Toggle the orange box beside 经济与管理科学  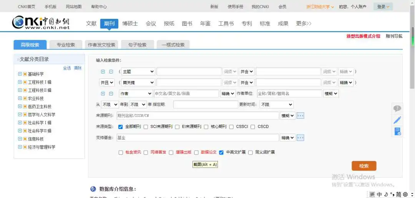25,147
